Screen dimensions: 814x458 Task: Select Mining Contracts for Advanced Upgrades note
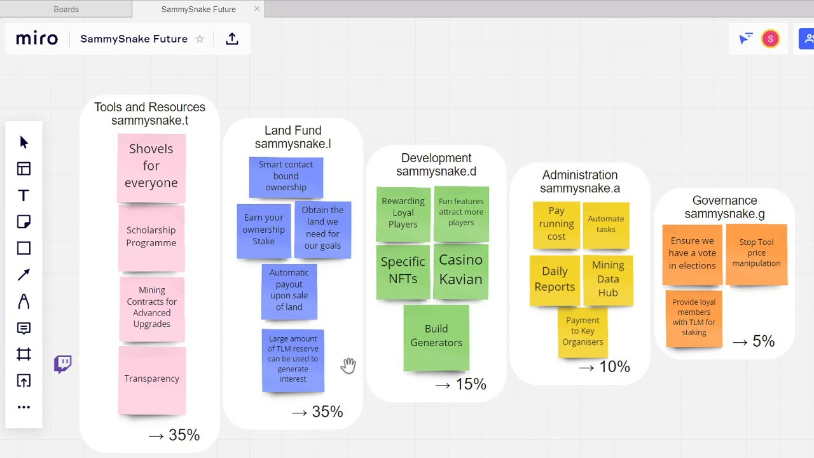pos(152,309)
